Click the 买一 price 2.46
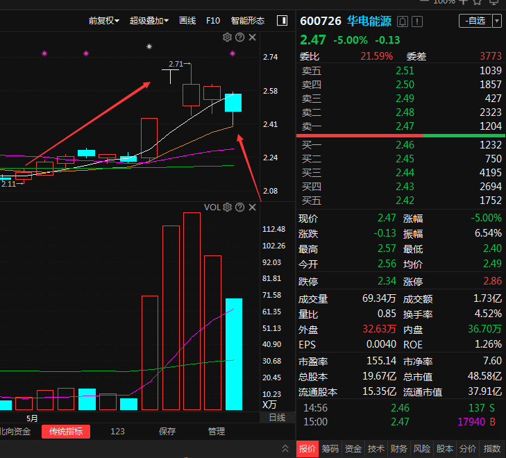The width and height of the screenshot is (506, 458). [x=405, y=145]
